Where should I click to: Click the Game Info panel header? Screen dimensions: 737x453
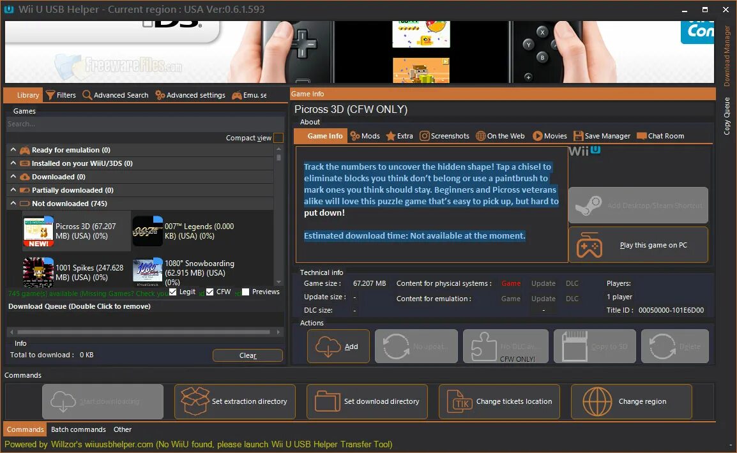point(503,94)
